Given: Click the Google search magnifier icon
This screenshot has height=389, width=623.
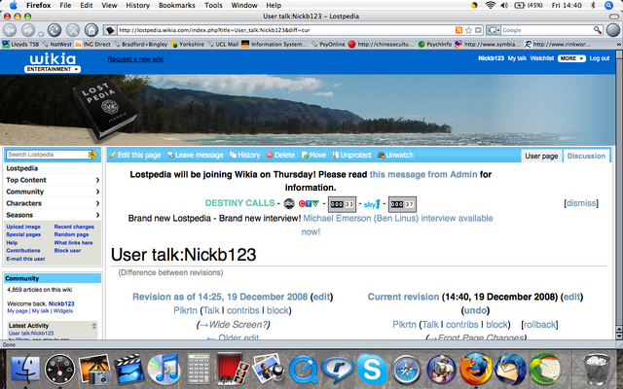Looking at the screenshot, I should (597, 30).
